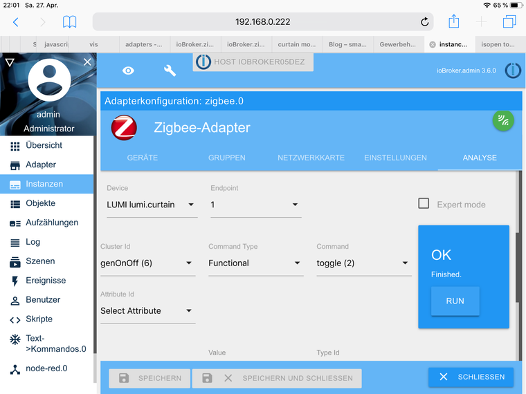This screenshot has width=526, height=394.
Task: Click the SCHLIESSEN button
Action: pos(471,377)
